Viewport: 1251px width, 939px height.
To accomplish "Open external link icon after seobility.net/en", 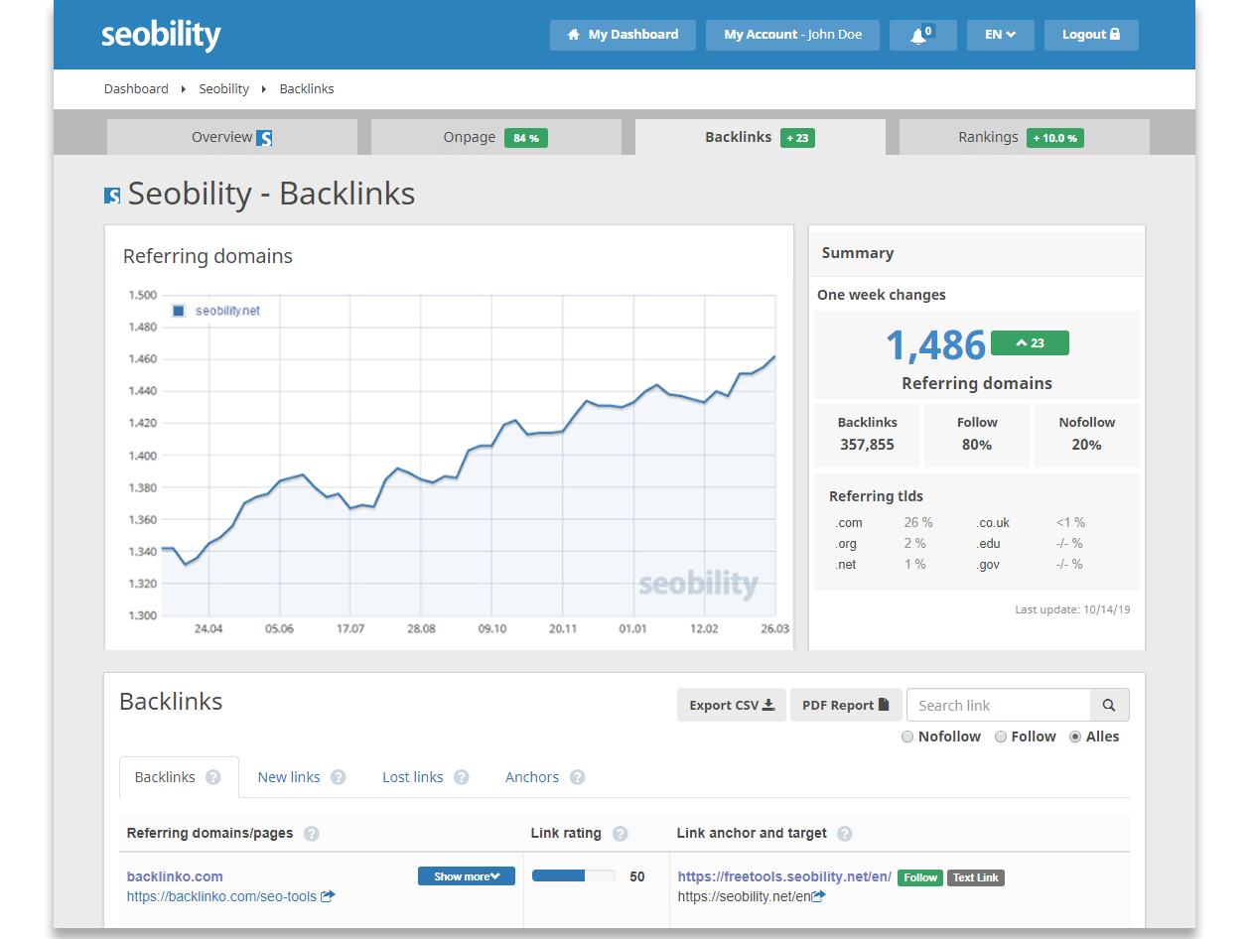I will [818, 896].
